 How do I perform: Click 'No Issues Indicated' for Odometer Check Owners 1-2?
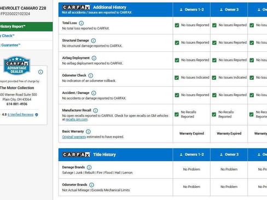[195, 78]
